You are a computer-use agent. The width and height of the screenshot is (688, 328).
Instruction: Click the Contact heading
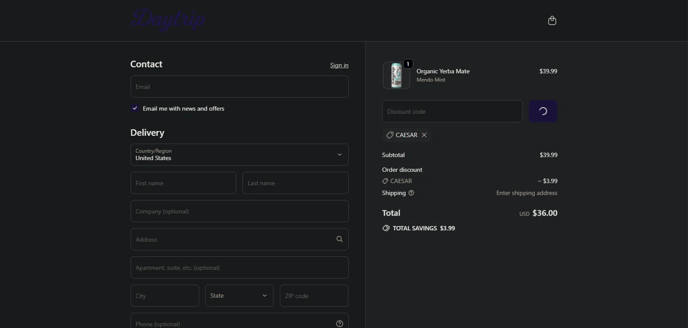point(146,64)
